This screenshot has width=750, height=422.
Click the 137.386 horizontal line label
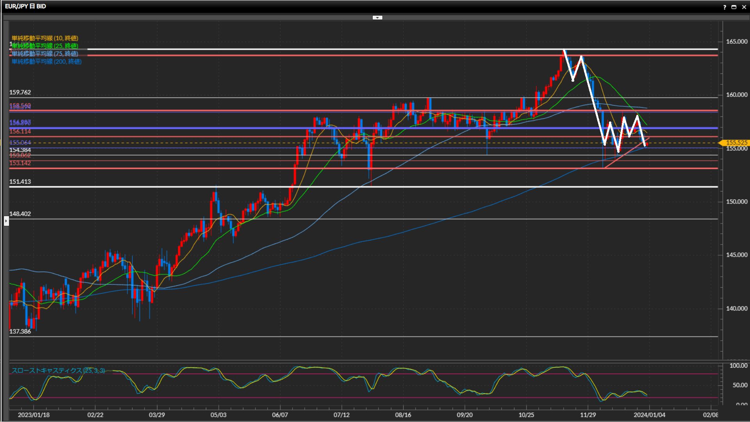pos(20,331)
